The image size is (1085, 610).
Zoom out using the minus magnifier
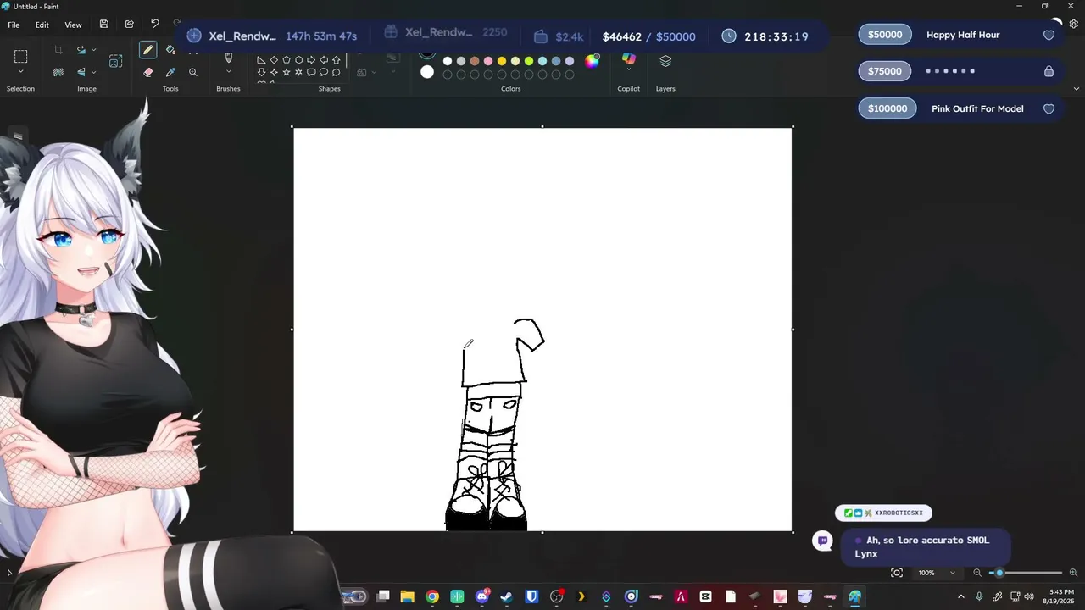click(977, 573)
